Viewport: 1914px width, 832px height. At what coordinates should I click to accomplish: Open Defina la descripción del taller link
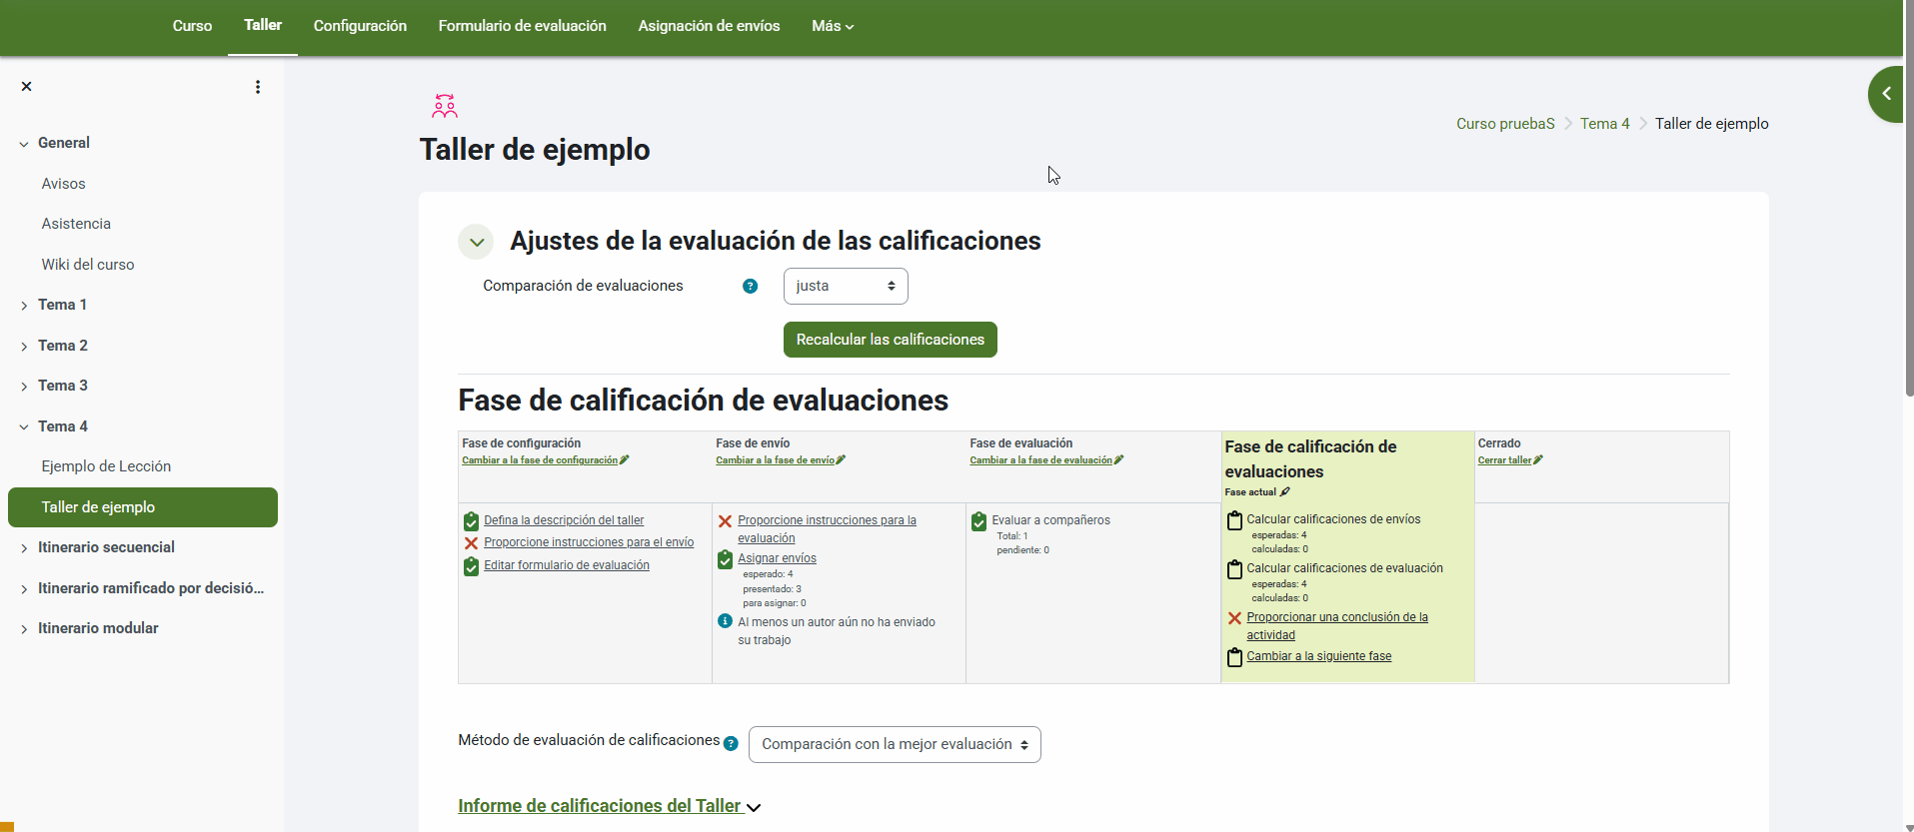coord(564,520)
